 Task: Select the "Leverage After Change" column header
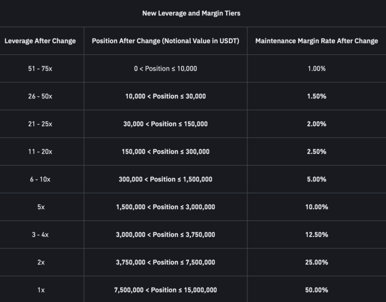coord(40,41)
